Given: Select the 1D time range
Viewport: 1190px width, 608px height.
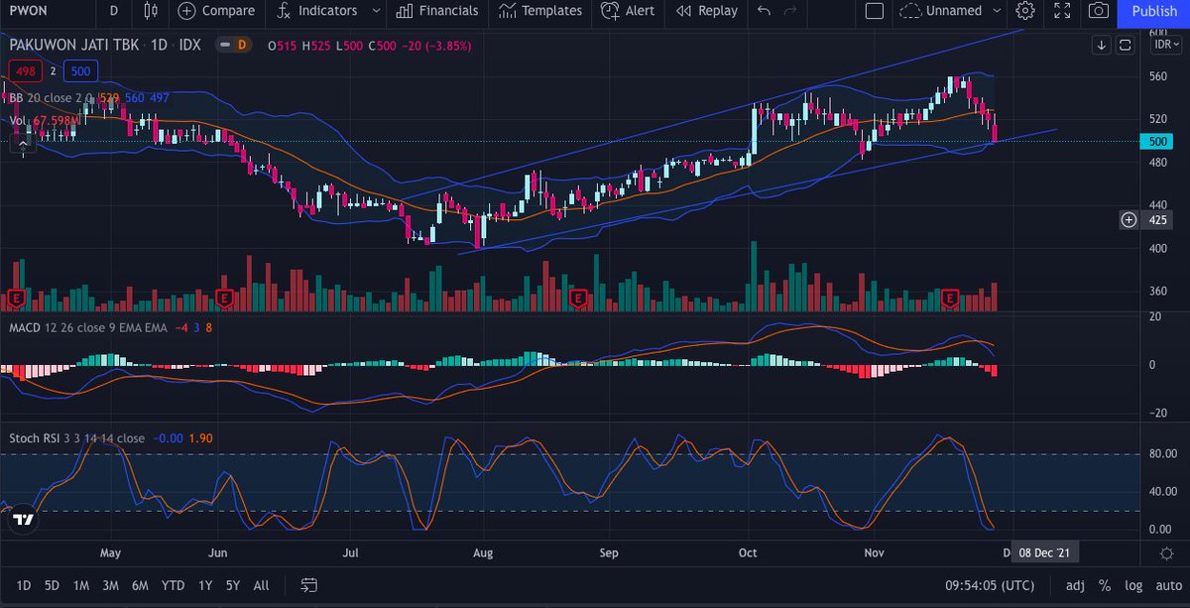Looking at the screenshot, I should [x=24, y=585].
